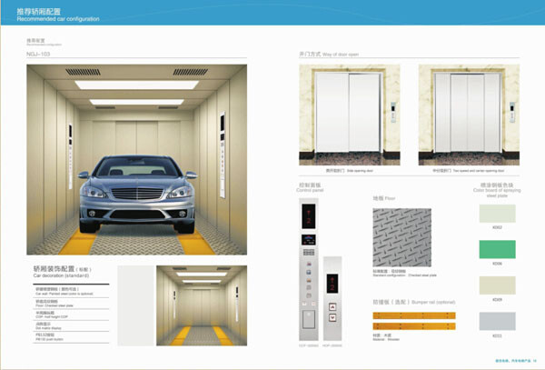
Task: Select the light K002 color swatch
Action: click(x=497, y=215)
